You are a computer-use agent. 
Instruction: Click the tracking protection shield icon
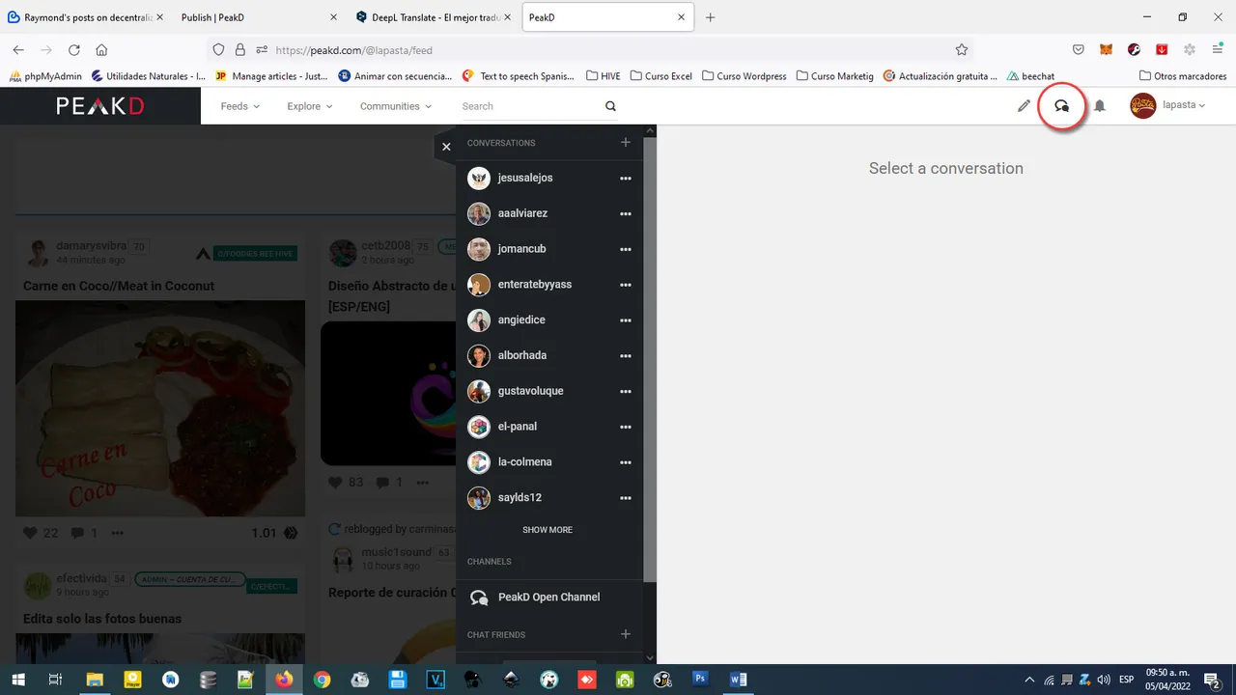point(218,50)
